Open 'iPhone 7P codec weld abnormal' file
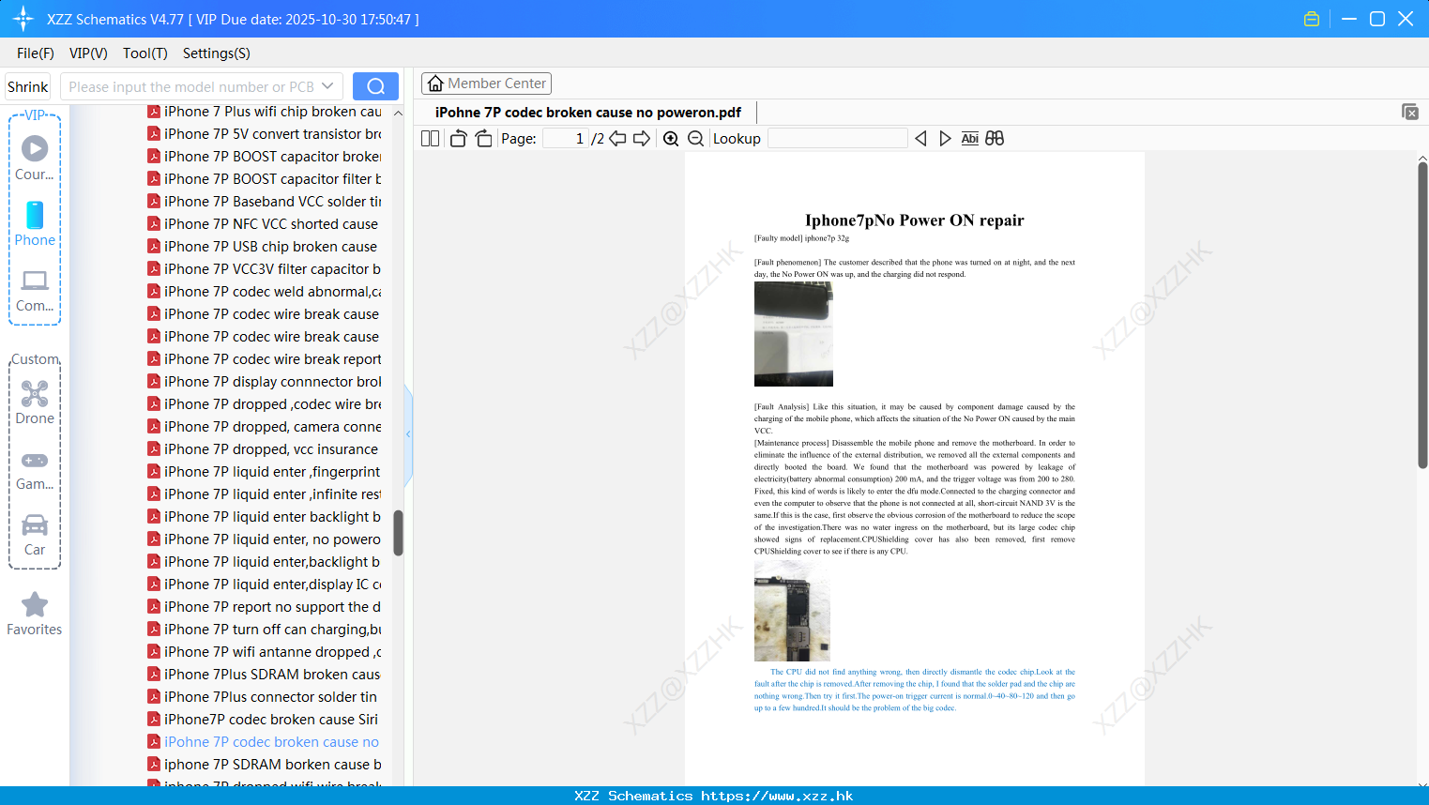 [265, 292]
